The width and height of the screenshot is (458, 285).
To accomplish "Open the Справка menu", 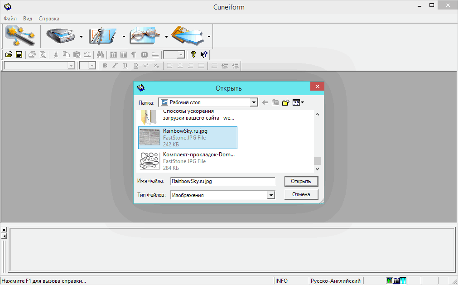I will pyautogui.click(x=49, y=19).
